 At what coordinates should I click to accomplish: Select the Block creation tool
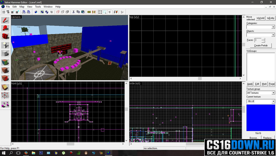(x=5, y=53)
